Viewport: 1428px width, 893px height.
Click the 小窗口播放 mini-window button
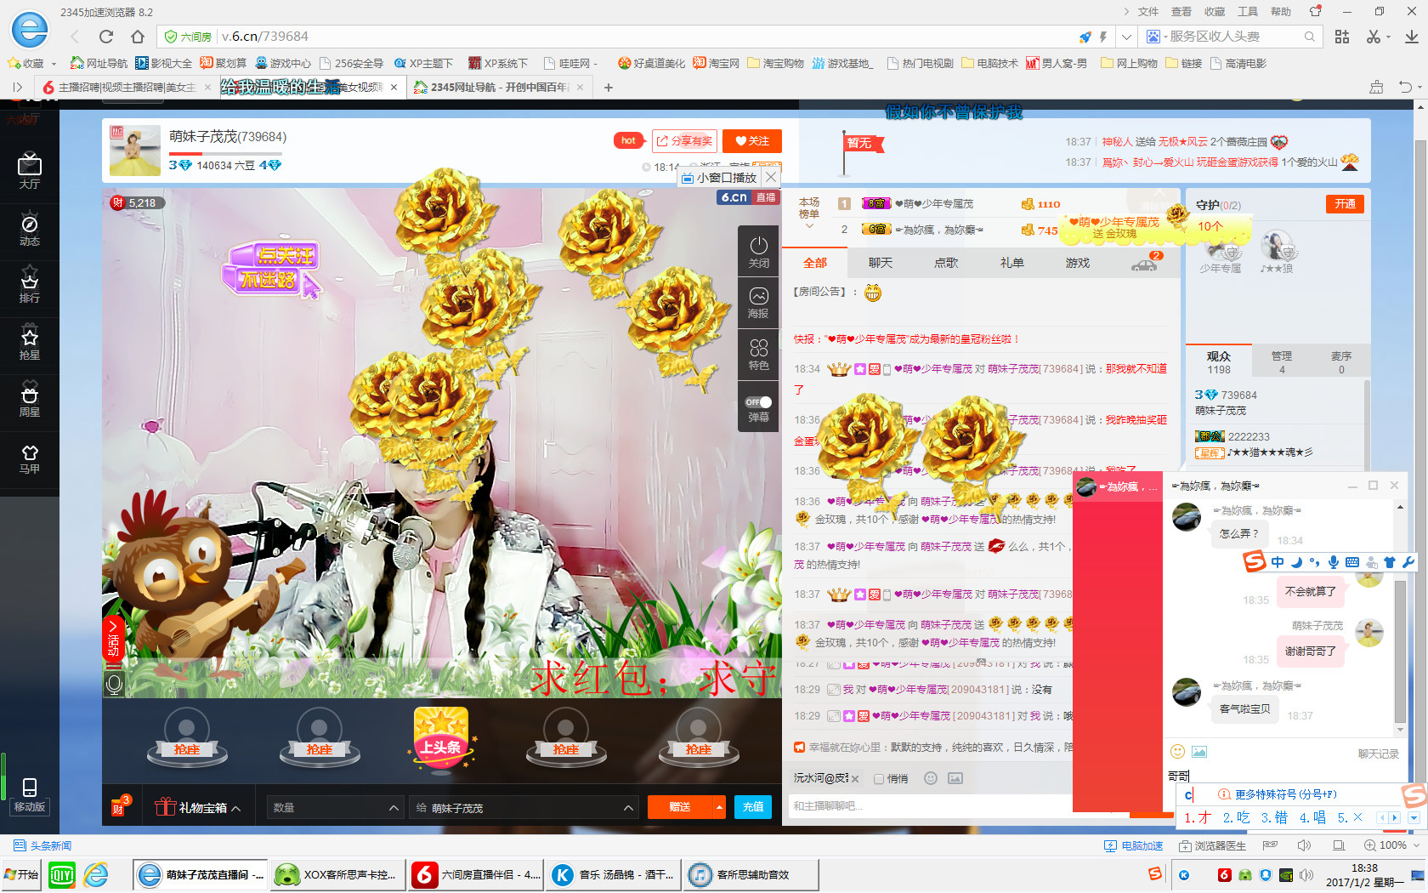719,178
